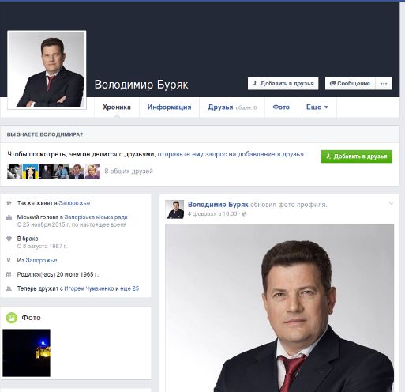The height and width of the screenshot is (392, 405).
Task: Expand the post options chevron
Action: click(391, 203)
